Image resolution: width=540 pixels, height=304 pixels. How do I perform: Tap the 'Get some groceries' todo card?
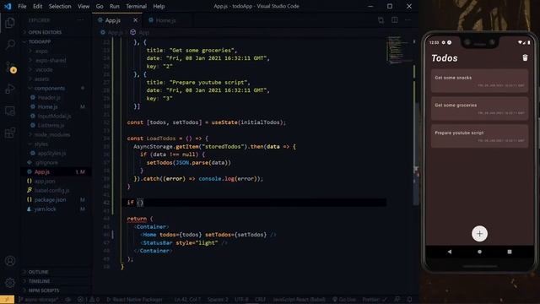479,109
